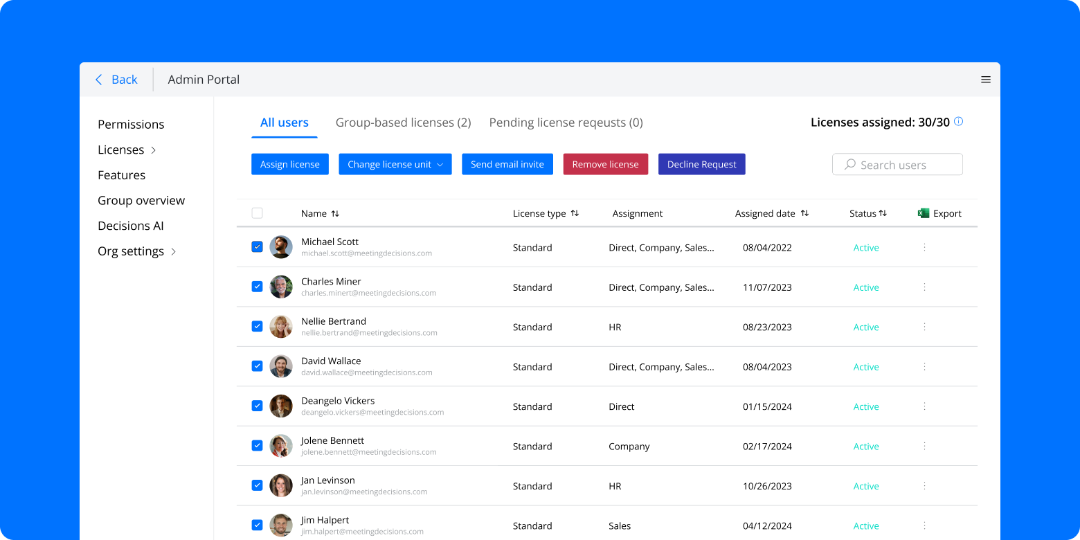
Task: Deselect Jim Halpert's checkbox
Action: pos(257,525)
